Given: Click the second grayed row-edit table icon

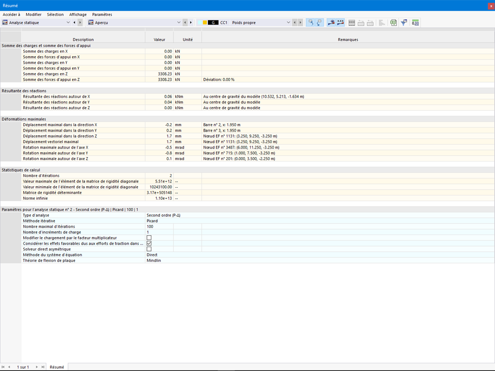Looking at the screenshot, I should pyautogui.click(x=370, y=23).
